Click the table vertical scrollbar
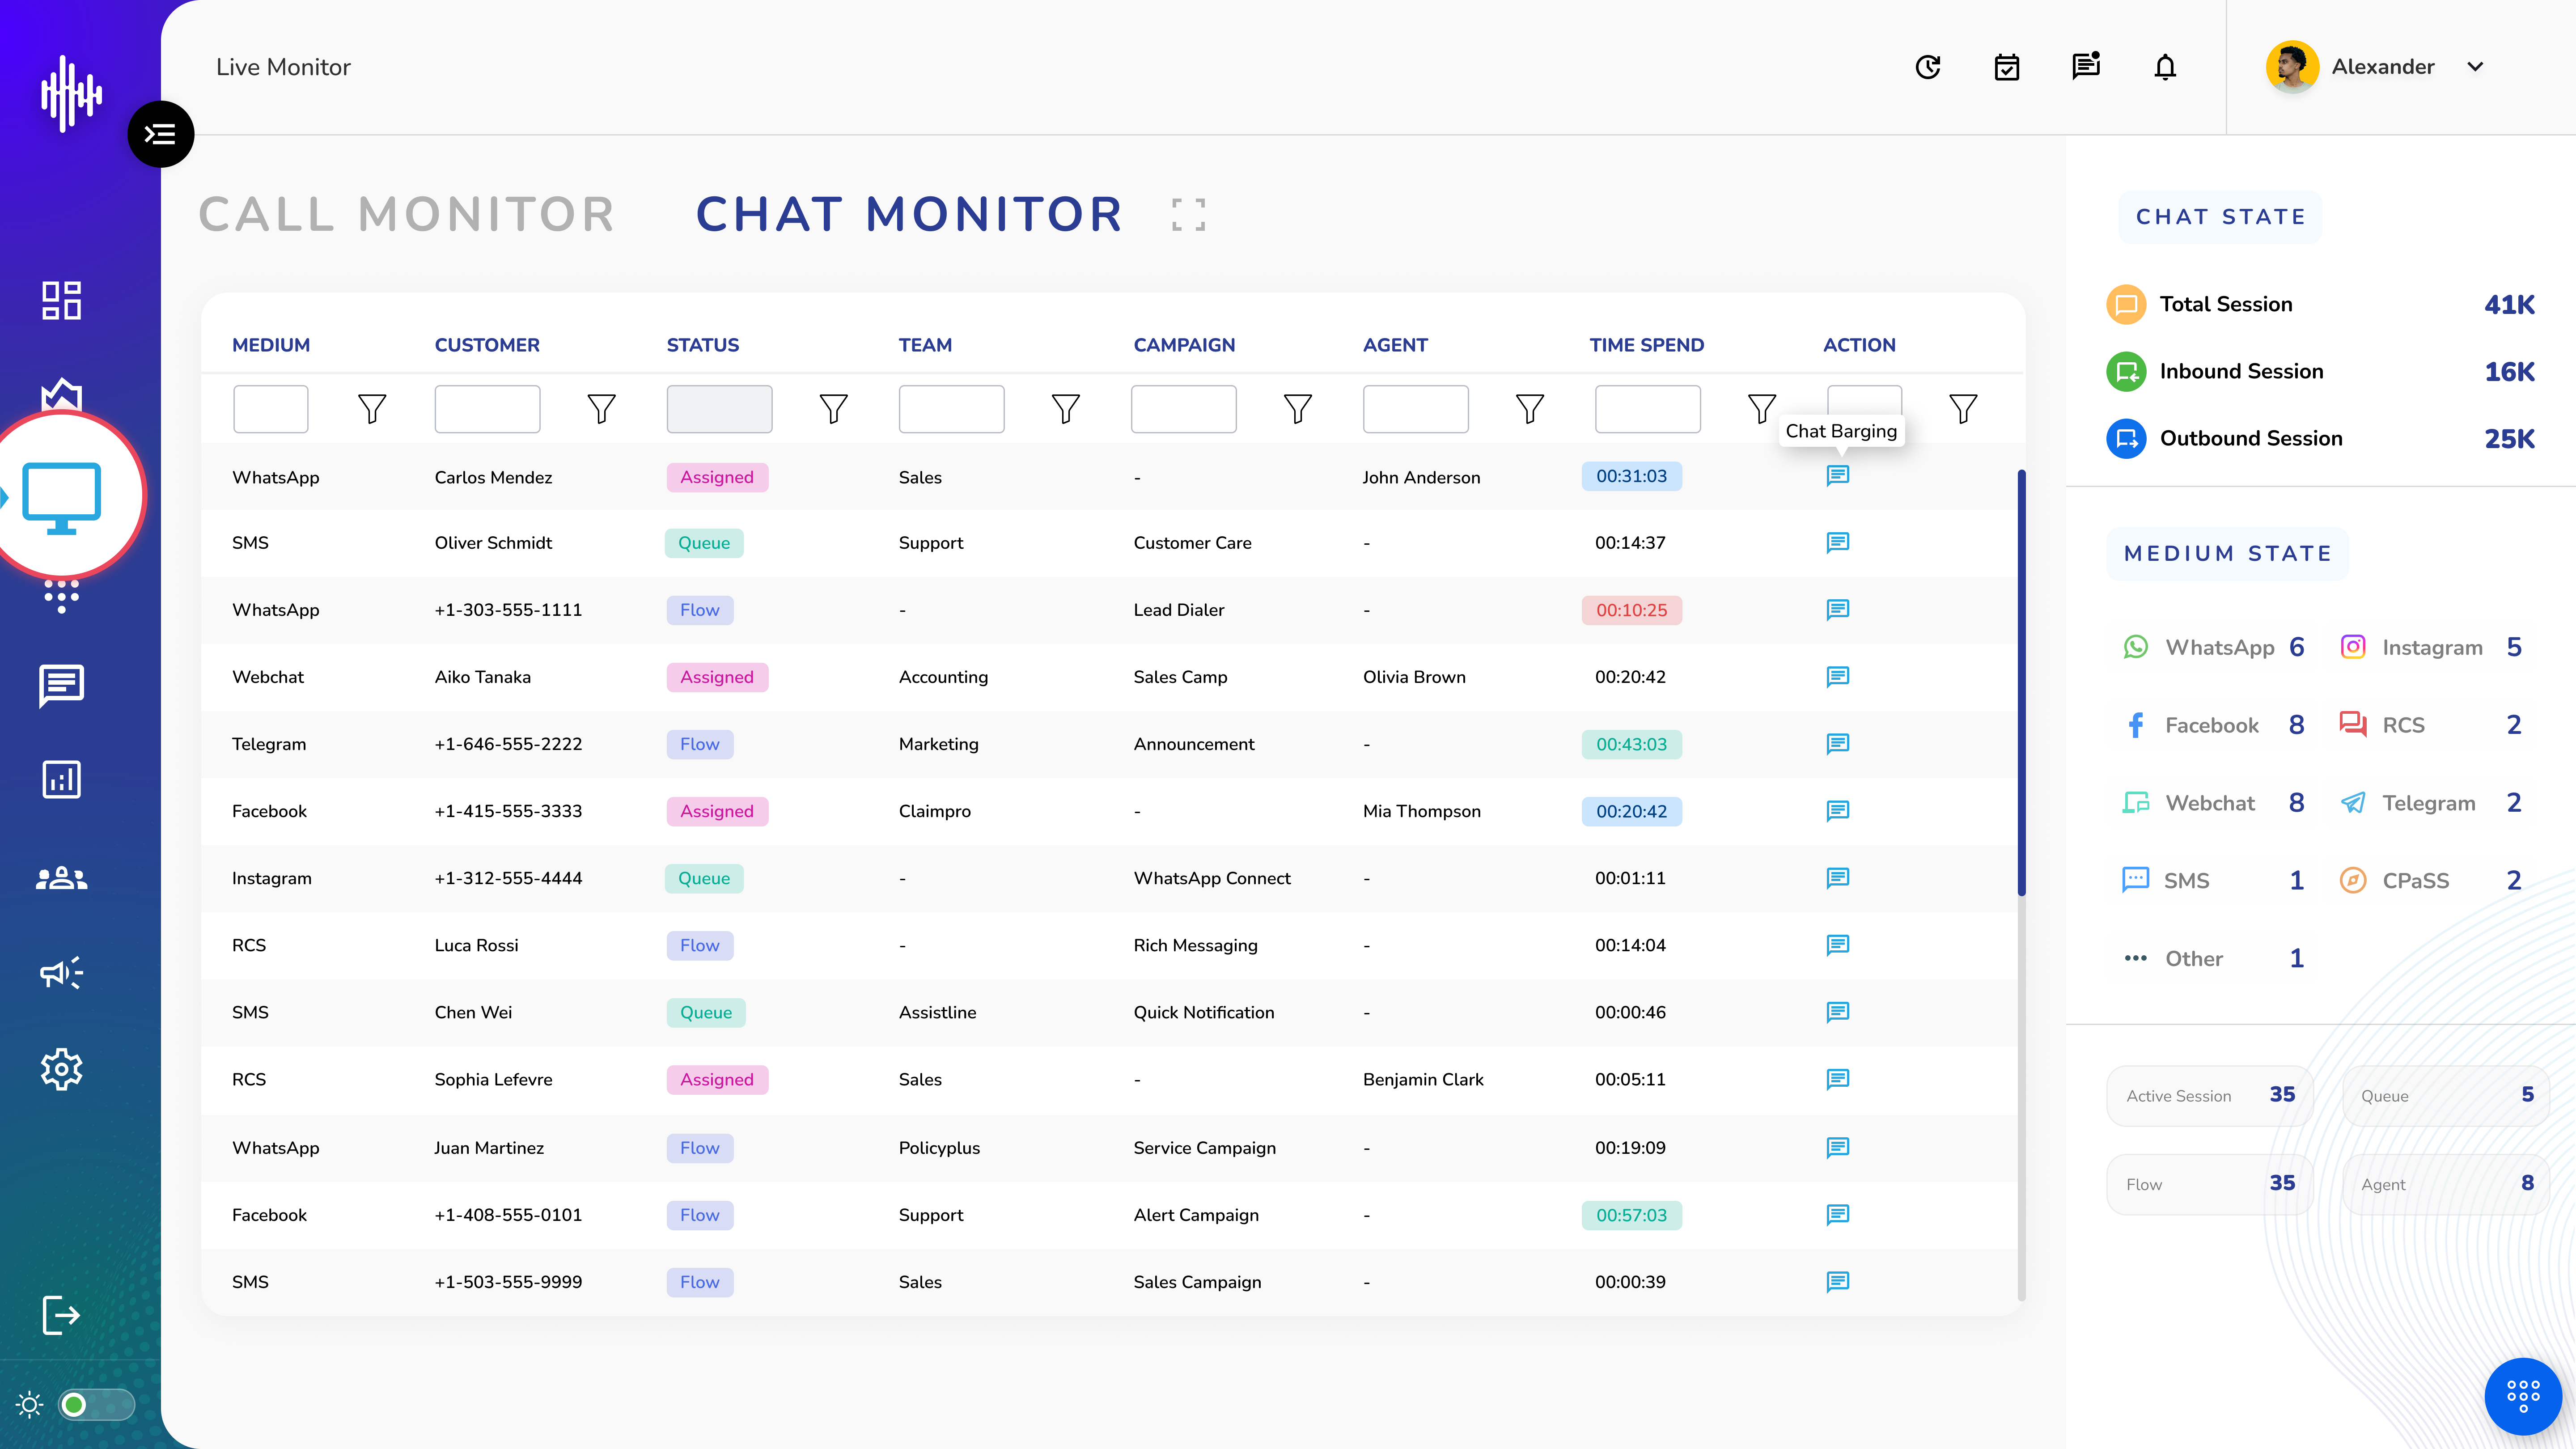 [x=2021, y=683]
